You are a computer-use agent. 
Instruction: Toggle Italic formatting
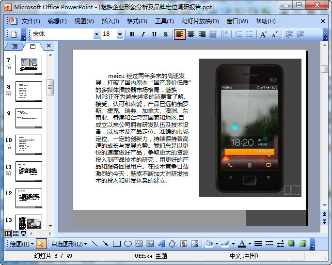point(143,34)
